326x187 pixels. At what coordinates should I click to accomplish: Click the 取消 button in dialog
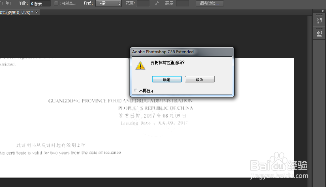tap(200, 79)
